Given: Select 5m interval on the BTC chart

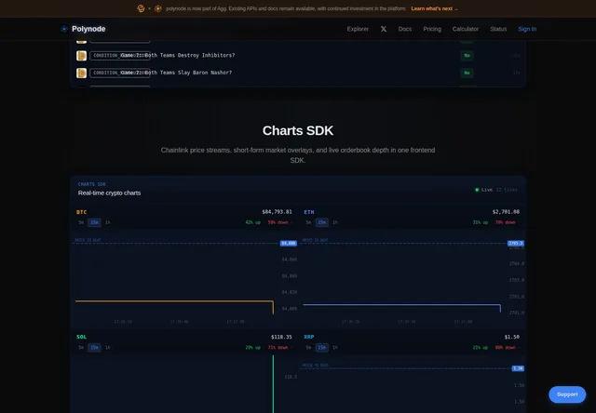Looking at the screenshot, I should pos(81,222).
